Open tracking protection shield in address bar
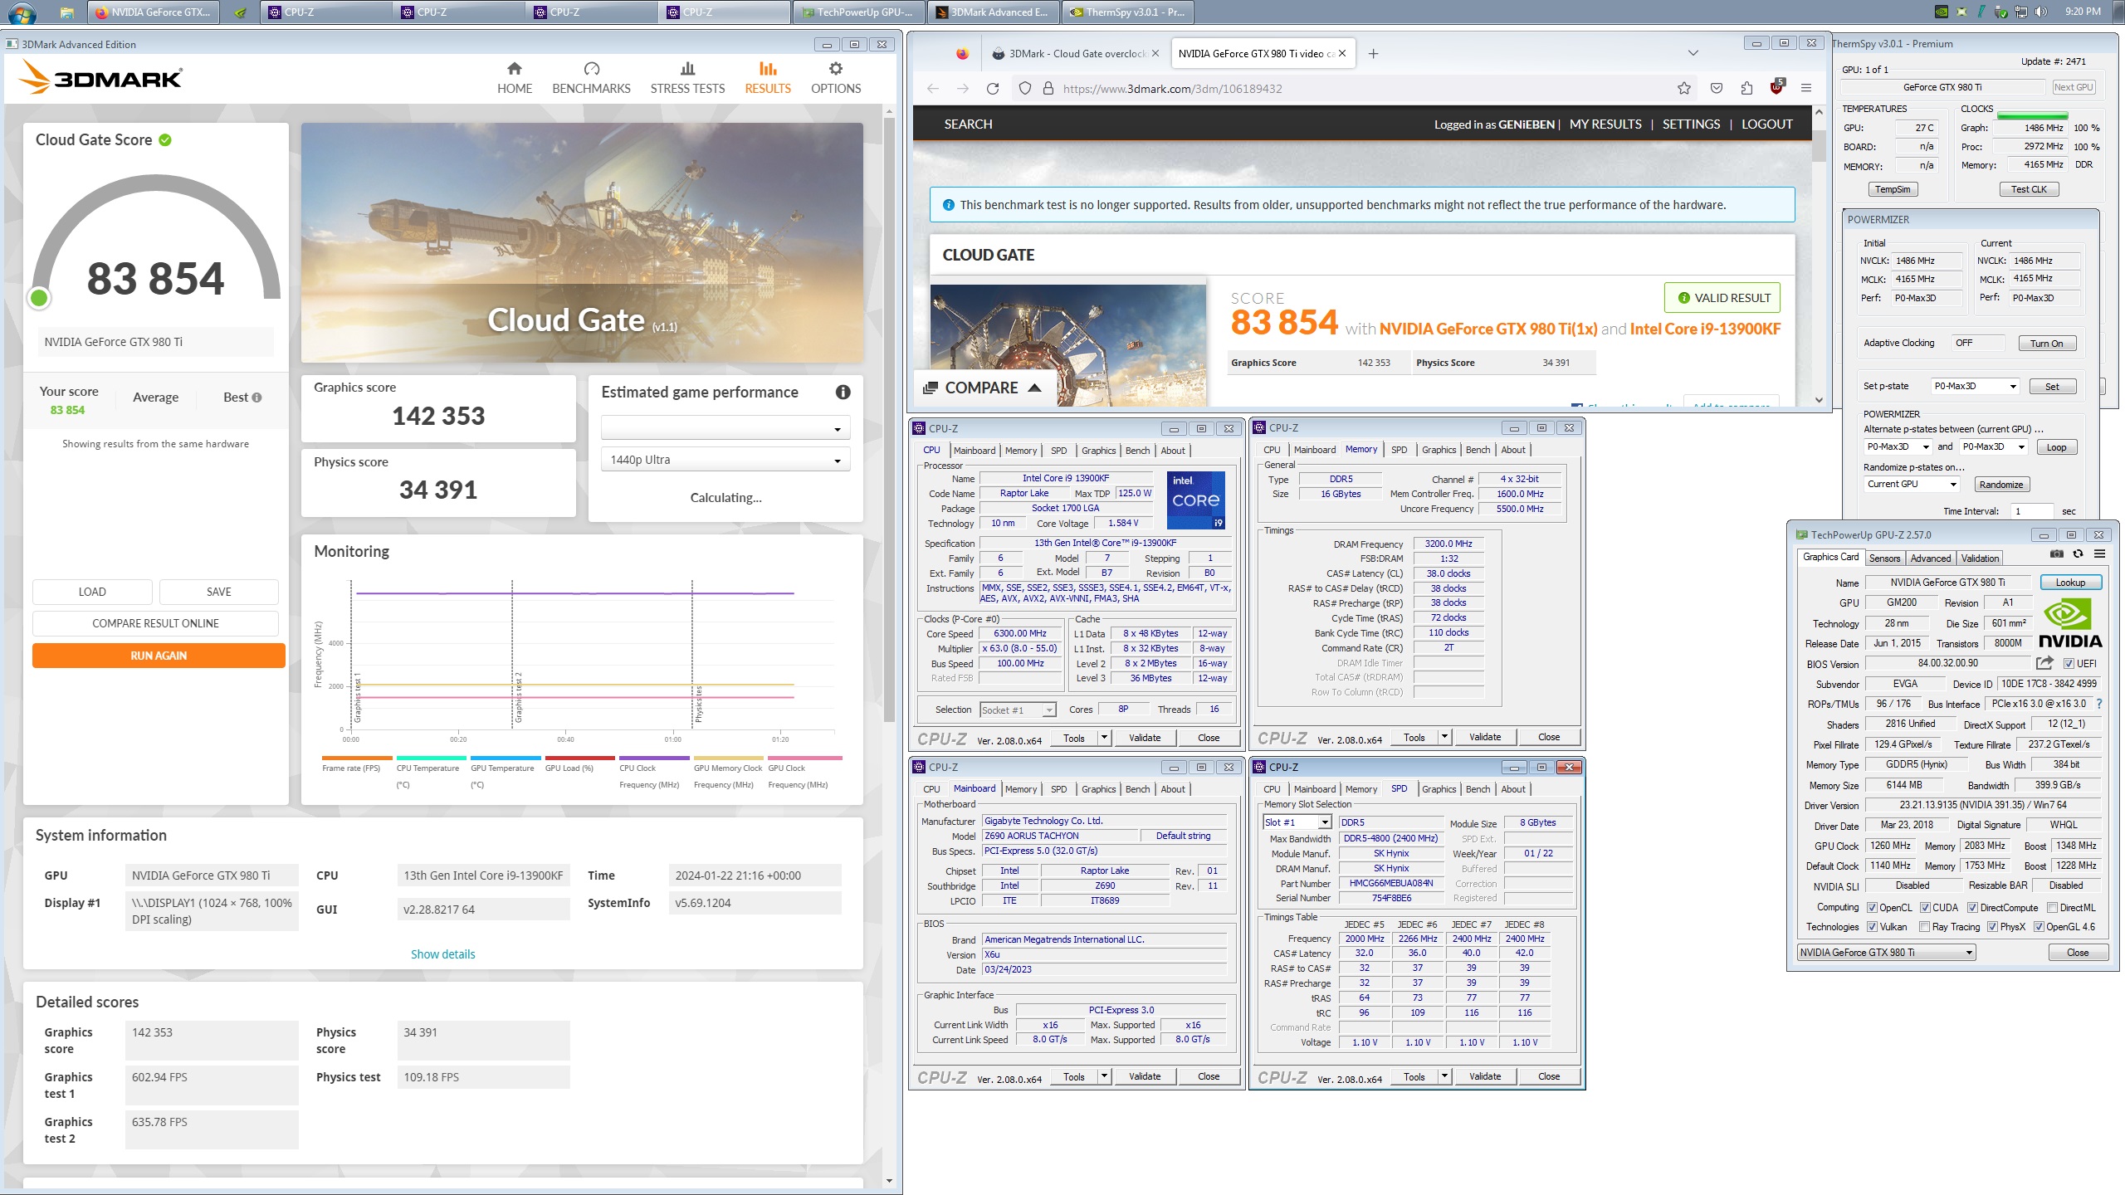The image size is (2125, 1195). point(1025,88)
